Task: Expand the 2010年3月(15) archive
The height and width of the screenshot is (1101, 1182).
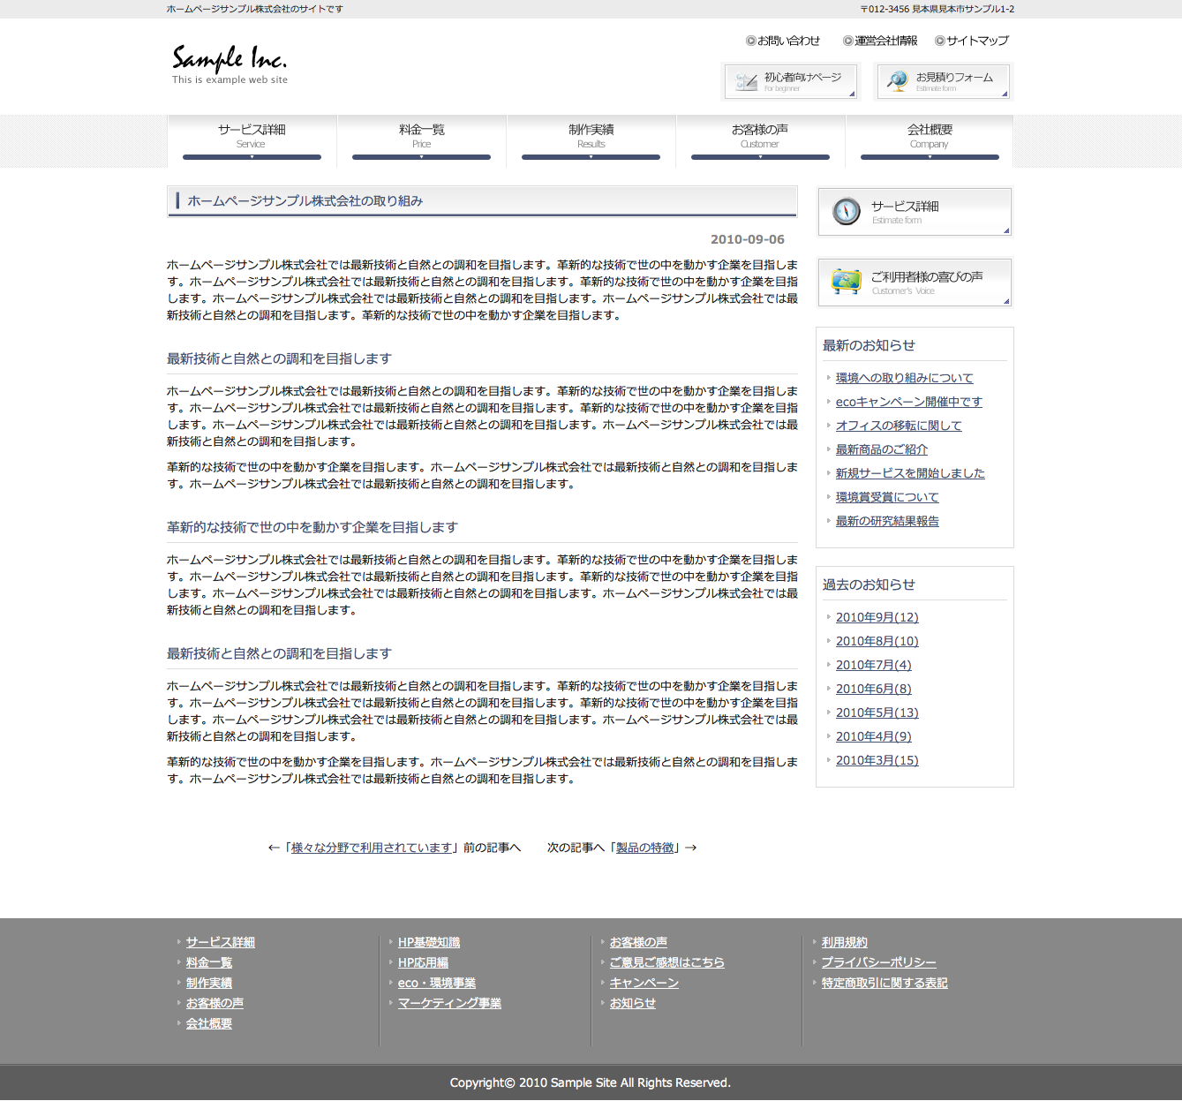Action: (x=877, y=760)
